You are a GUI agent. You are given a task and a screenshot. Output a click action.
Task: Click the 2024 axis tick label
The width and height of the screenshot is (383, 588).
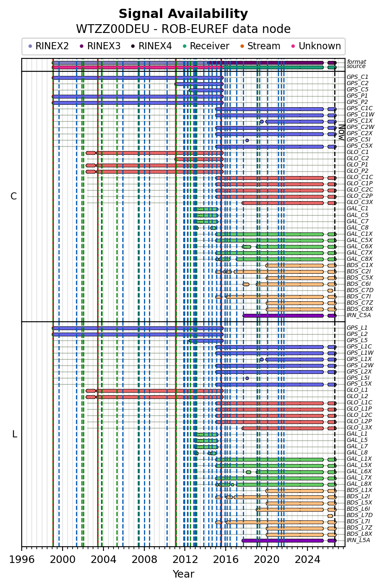[307, 559]
